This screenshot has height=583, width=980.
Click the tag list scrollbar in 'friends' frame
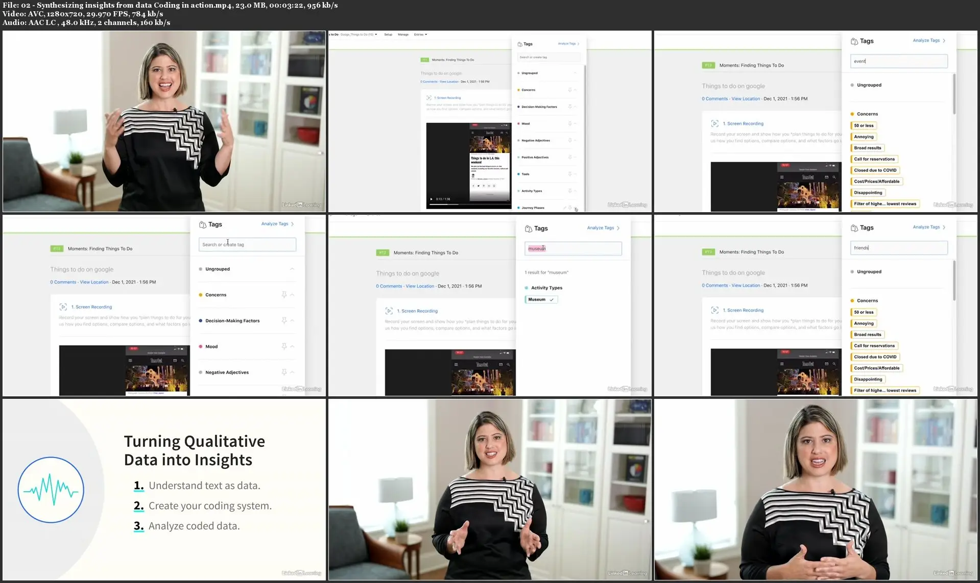click(954, 281)
